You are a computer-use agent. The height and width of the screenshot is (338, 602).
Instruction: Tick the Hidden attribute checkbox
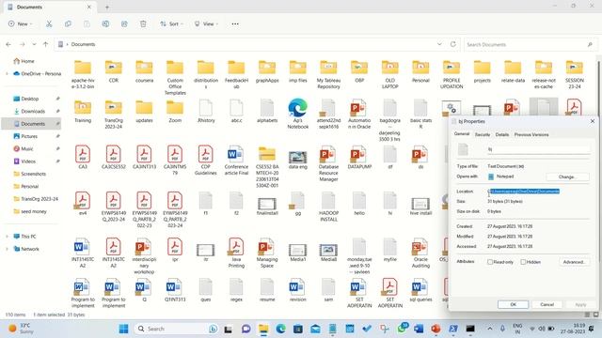click(523, 262)
